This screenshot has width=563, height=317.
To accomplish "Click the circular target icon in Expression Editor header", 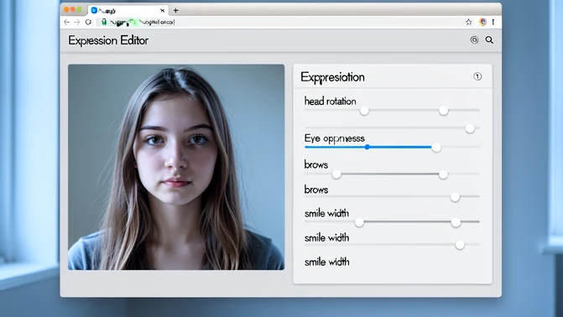I will (474, 40).
